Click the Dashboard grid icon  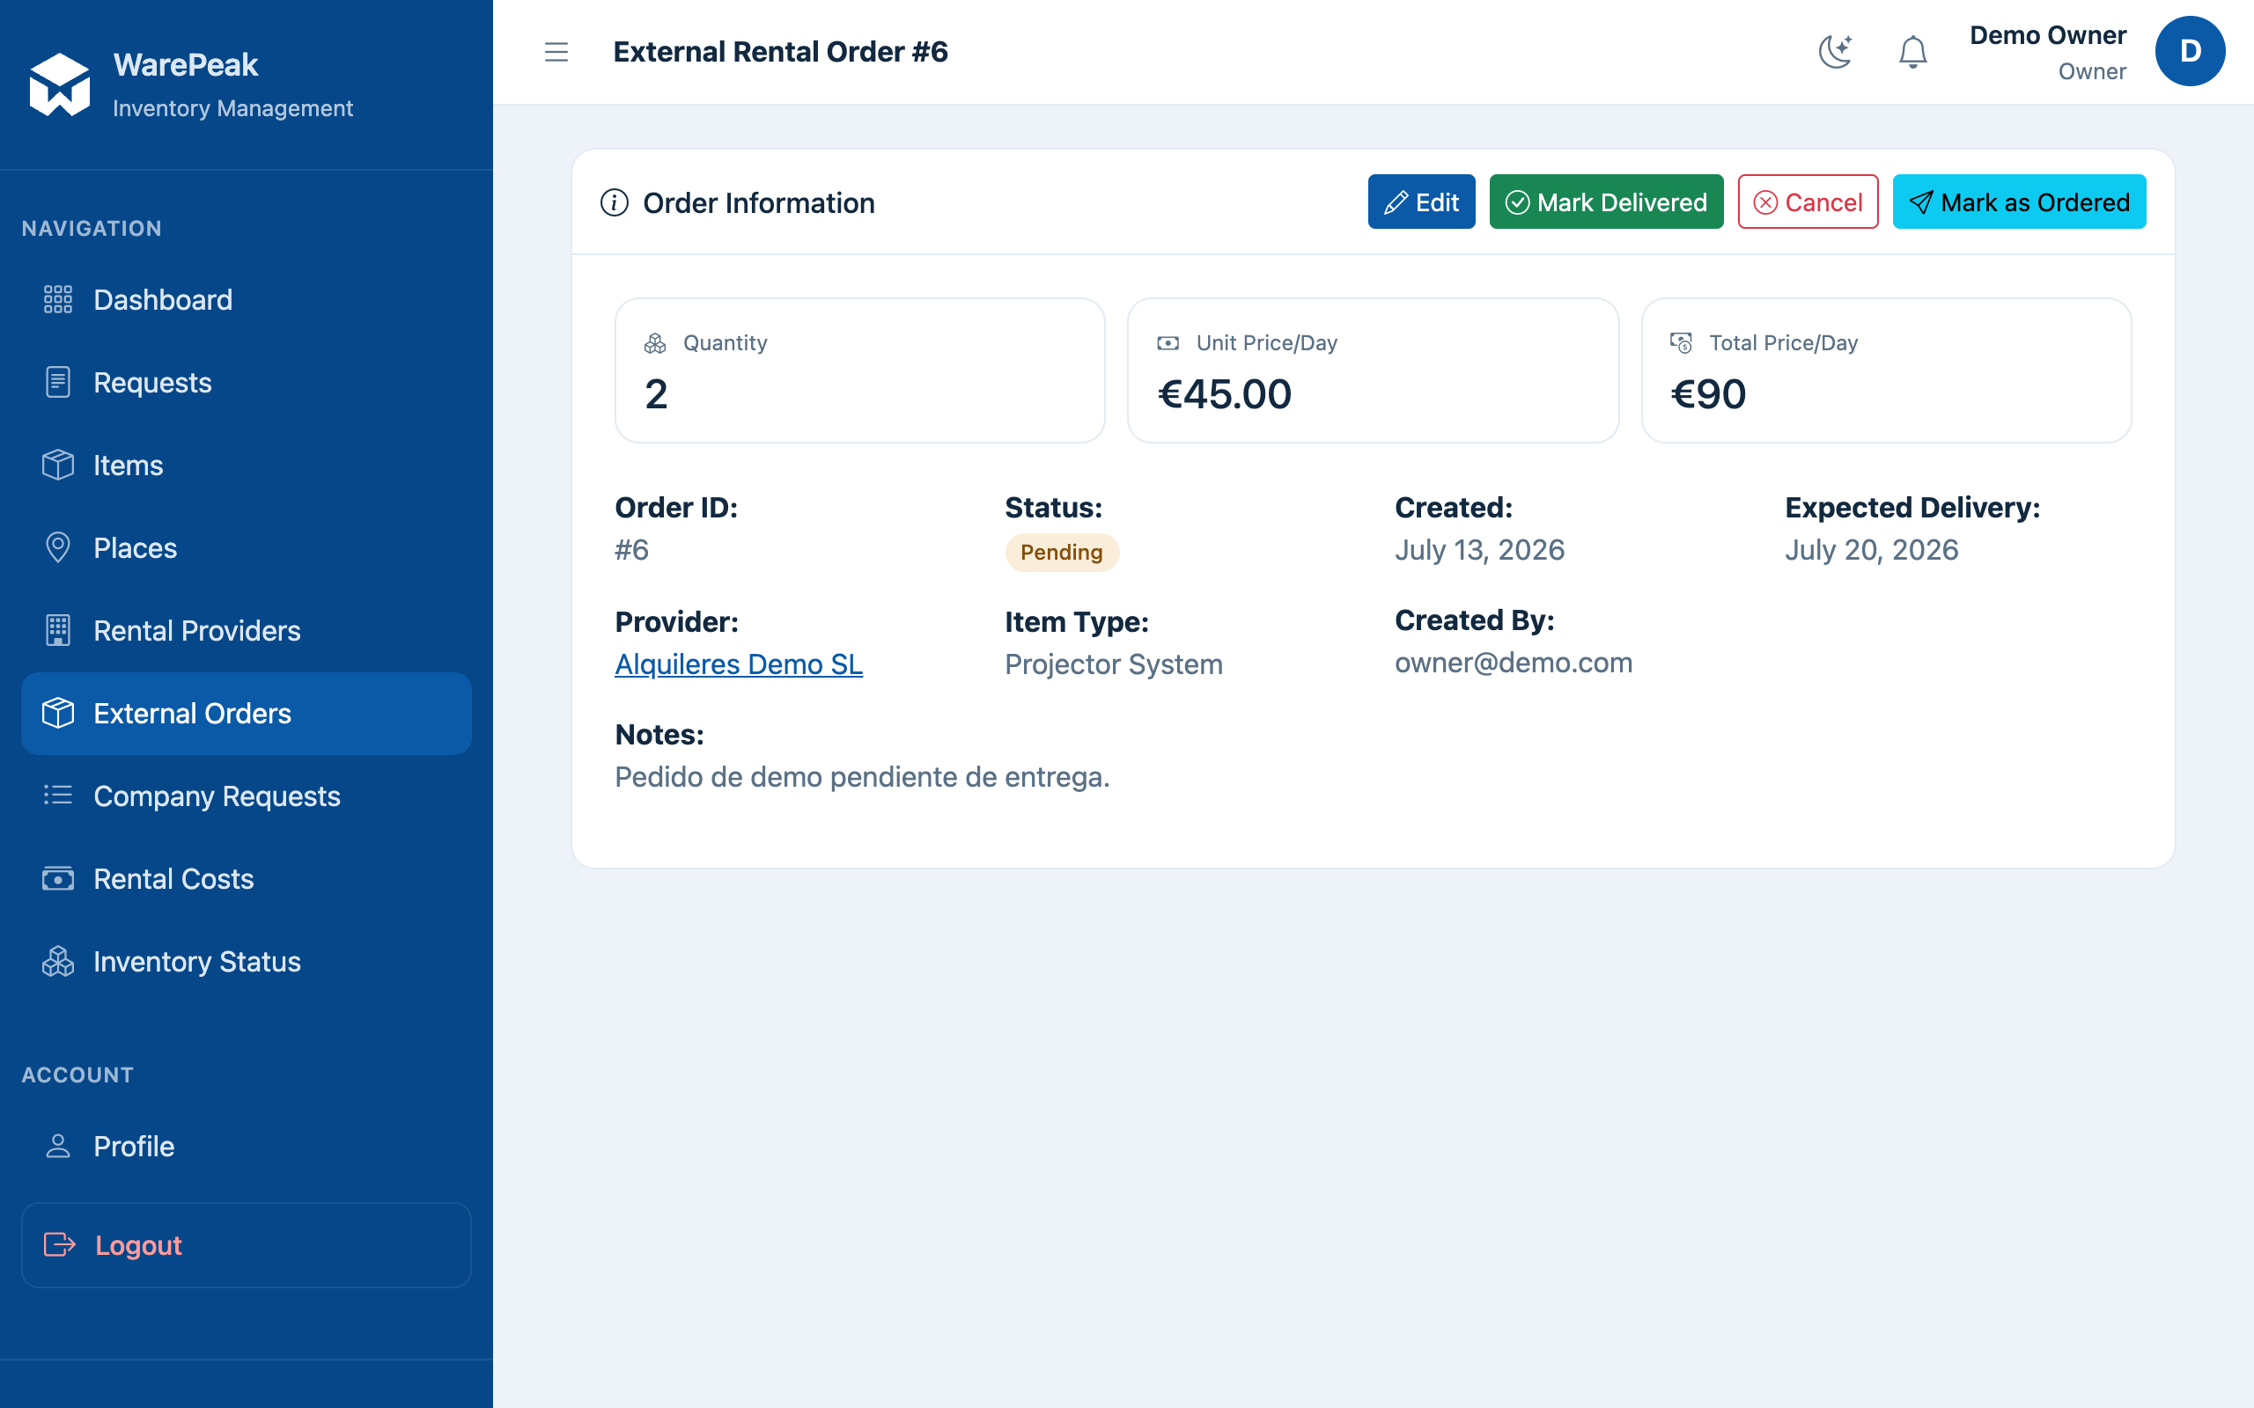pos(58,300)
